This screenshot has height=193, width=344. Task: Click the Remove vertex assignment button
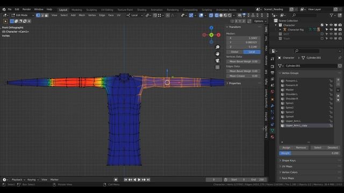pyautogui.click(x=301, y=148)
